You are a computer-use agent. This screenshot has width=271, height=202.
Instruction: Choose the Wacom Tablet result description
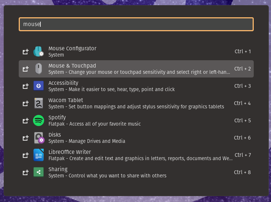click(x=136, y=107)
